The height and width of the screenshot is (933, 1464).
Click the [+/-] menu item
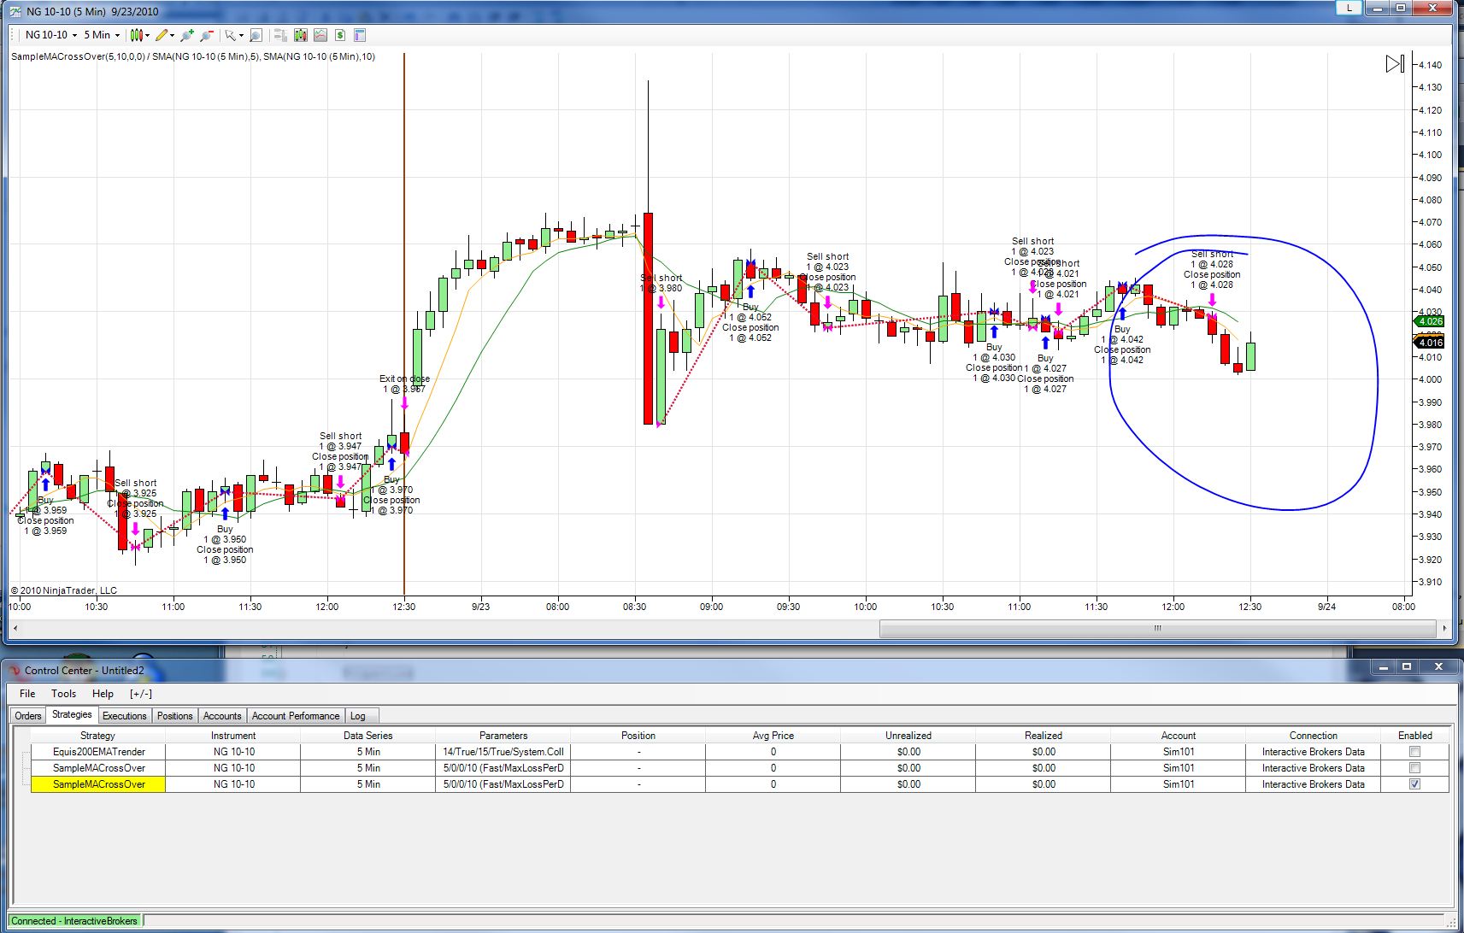coord(141,694)
